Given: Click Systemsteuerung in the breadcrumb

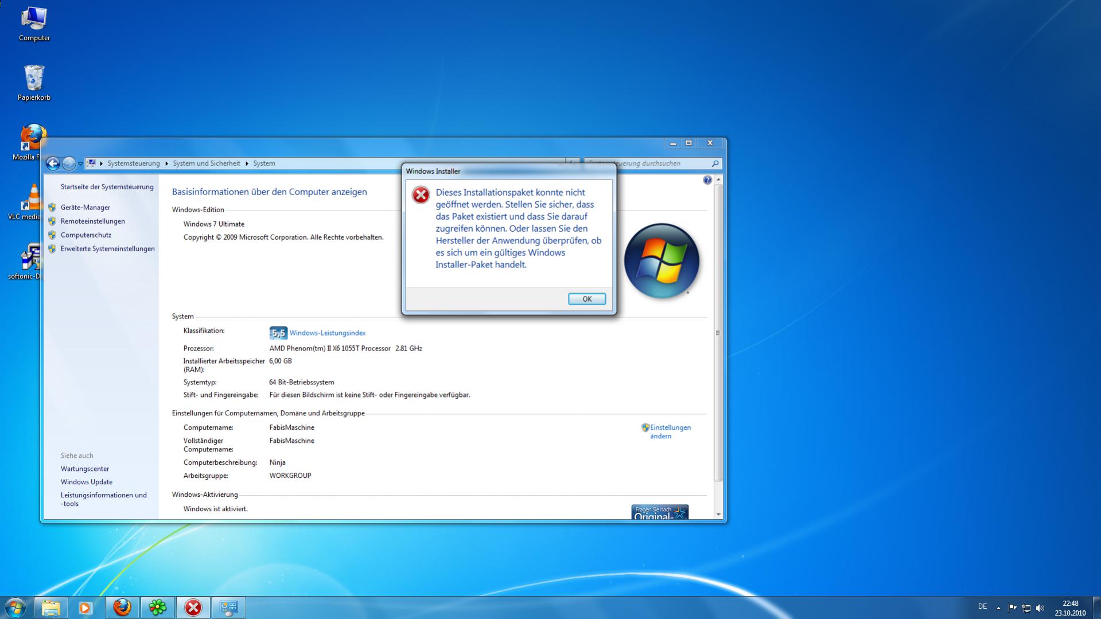Looking at the screenshot, I should pos(134,163).
